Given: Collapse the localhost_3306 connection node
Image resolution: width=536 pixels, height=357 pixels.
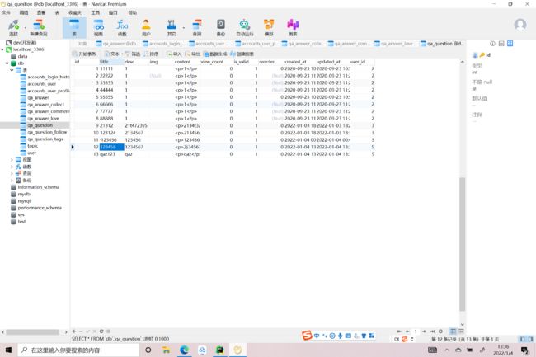Looking at the screenshot, I should pyautogui.click(x=2, y=49).
